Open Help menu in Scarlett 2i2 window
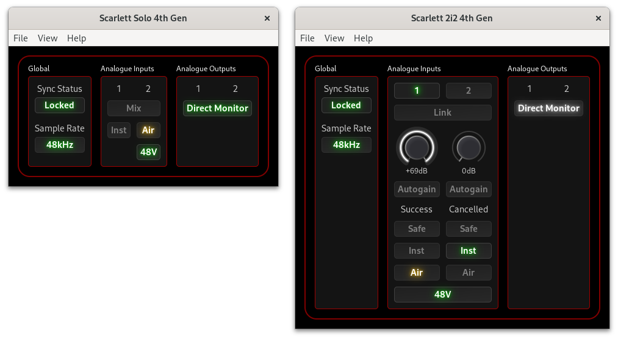The height and width of the screenshot is (339, 618). click(363, 38)
